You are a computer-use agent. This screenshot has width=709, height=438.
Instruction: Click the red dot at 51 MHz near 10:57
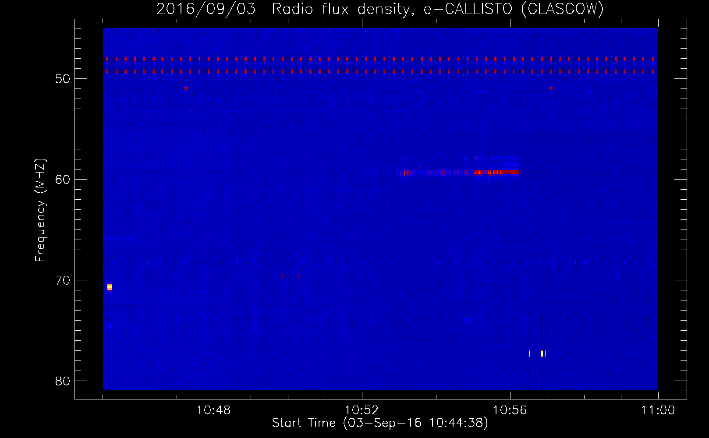[x=551, y=88]
